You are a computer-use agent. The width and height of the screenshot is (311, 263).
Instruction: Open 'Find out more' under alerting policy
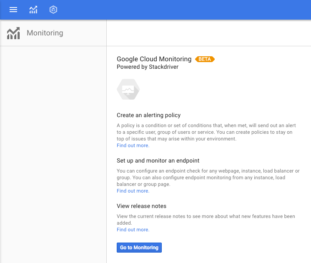[x=133, y=145]
